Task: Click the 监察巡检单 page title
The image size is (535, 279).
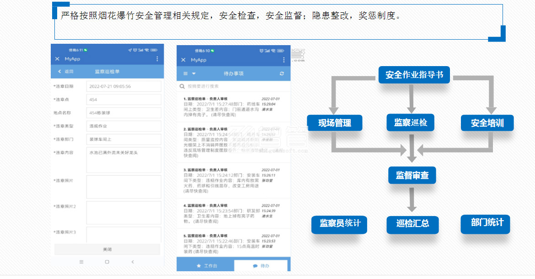Action: point(107,72)
